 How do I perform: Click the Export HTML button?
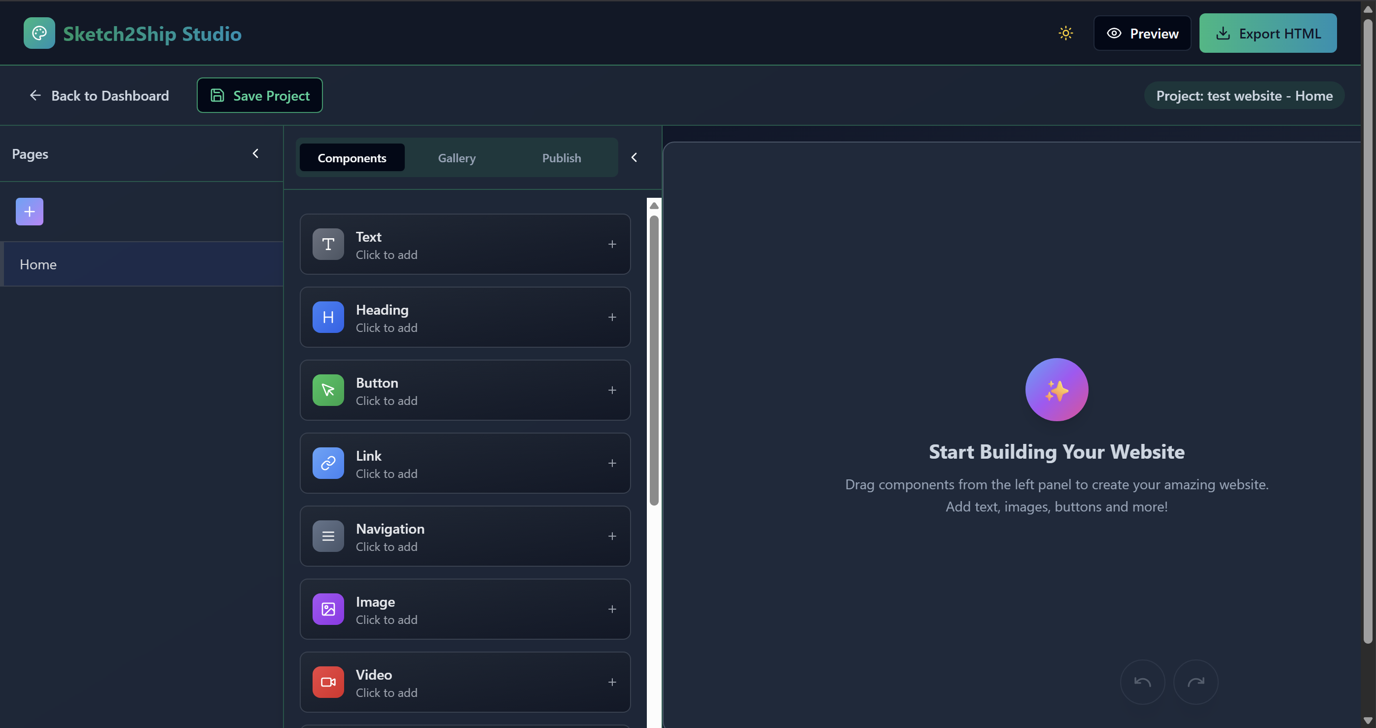click(x=1268, y=33)
